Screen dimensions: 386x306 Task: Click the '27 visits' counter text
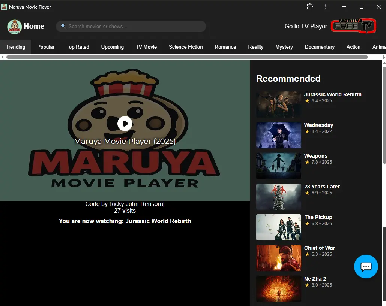[x=125, y=210]
